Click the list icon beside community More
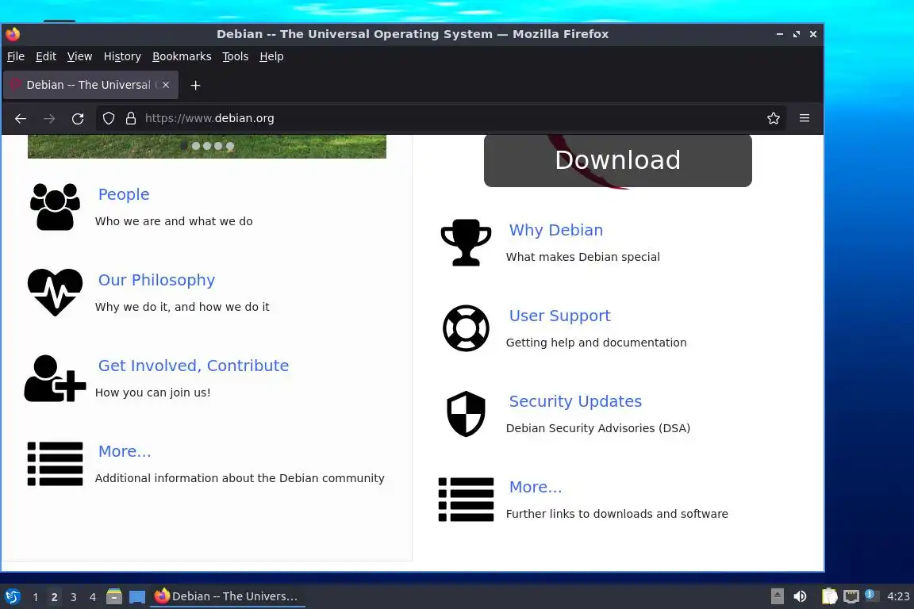This screenshot has width=914, height=609. pyautogui.click(x=55, y=464)
